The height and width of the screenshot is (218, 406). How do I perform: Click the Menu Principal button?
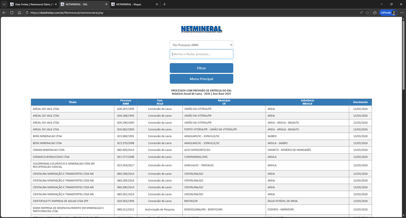[202, 79]
